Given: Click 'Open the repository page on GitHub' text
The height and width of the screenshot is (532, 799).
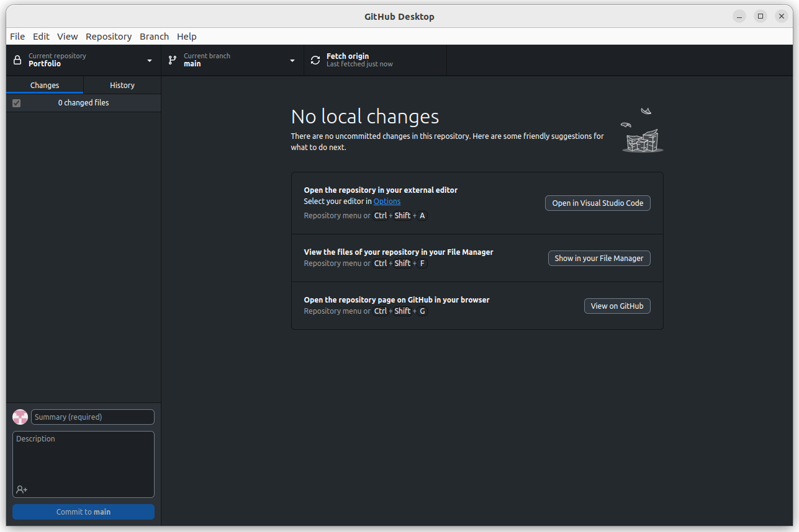Looking at the screenshot, I should (x=397, y=300).
